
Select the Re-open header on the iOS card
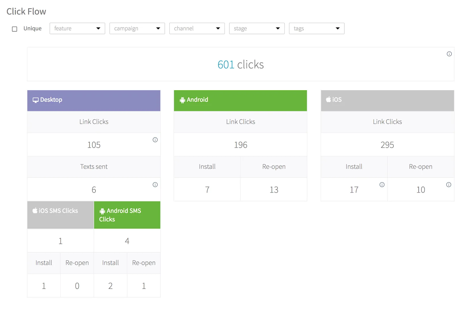421,167
